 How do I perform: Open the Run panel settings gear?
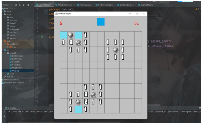pyautogui.click(x=200, y=108)
